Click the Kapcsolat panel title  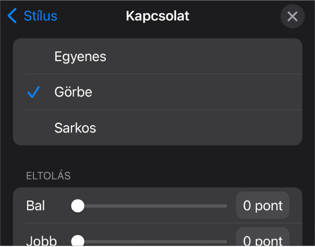[158, 16]
